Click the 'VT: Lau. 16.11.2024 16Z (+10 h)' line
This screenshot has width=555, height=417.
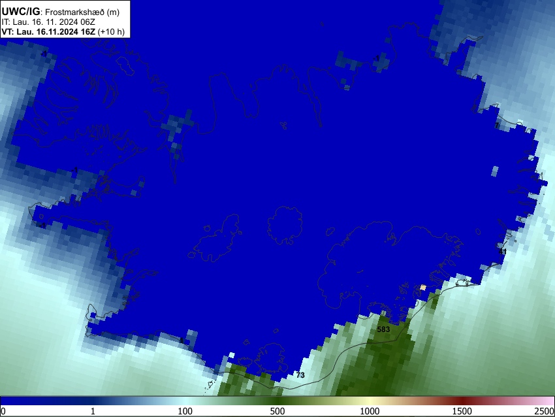point(63,31)
